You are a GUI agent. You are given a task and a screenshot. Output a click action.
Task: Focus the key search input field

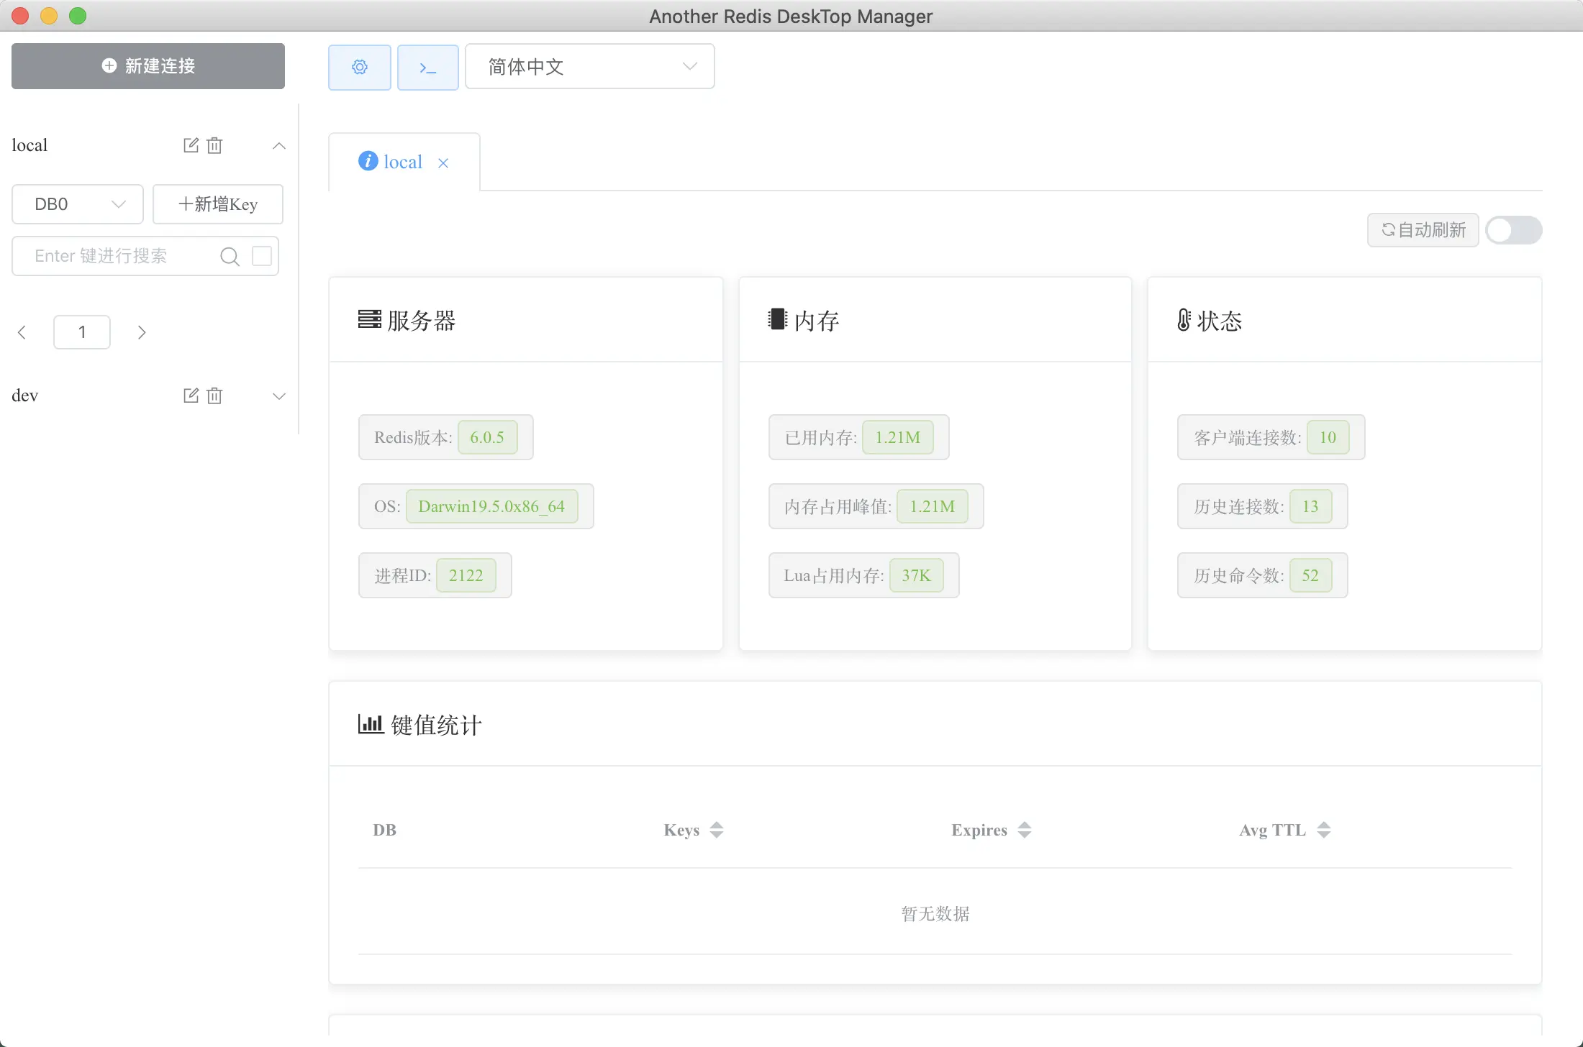[x=119, y=256]
